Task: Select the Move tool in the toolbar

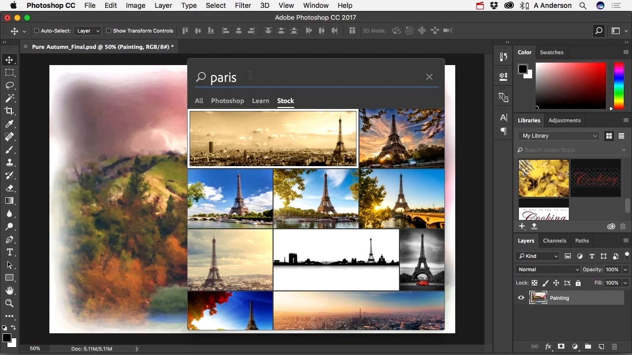Action: point(9,60)
